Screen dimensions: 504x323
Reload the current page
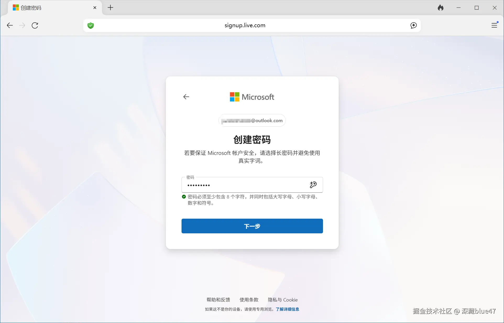coord(35,25)
